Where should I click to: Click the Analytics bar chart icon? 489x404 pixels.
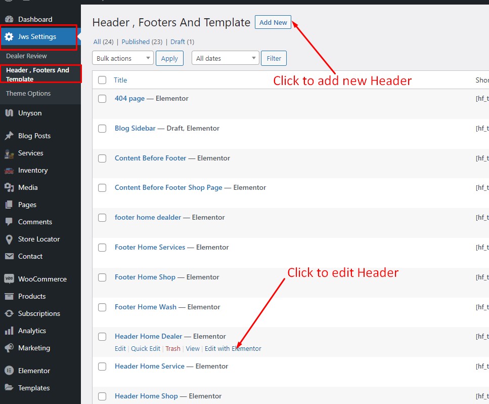[x=9, y=331]
